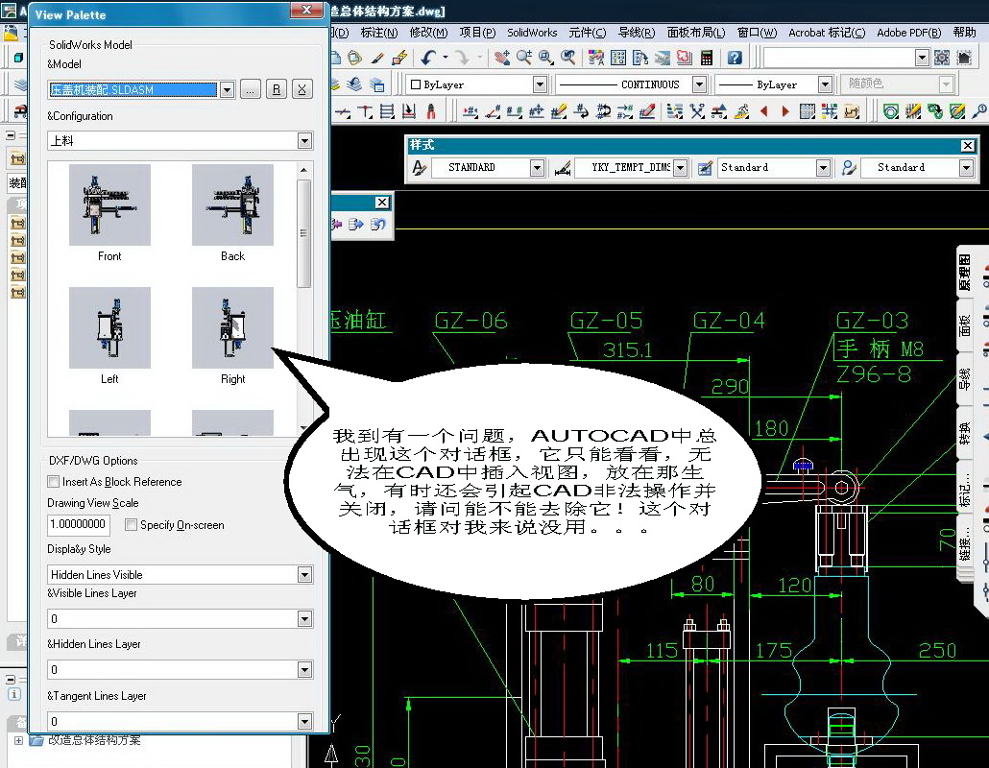
Task: Click the scissors-style cross wires icon
Action: pos(697,111)
